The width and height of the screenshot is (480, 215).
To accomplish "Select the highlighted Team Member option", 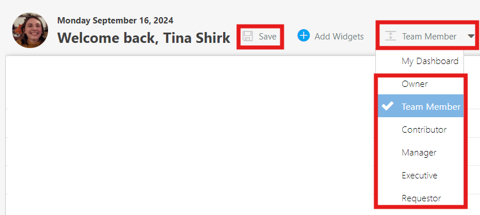I will (421, 106).
